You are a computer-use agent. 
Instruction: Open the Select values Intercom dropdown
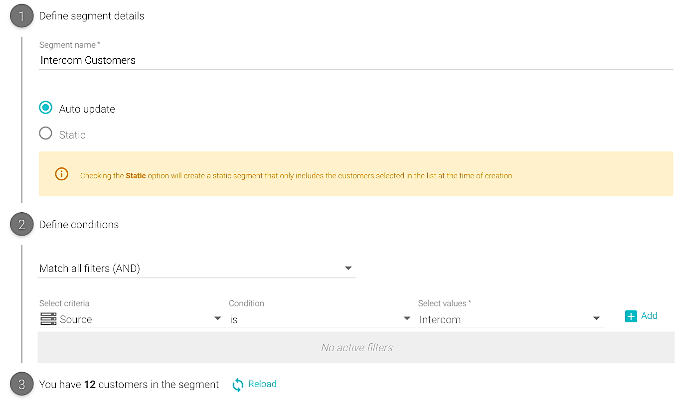pyautogui.click(x=510, y=319)
